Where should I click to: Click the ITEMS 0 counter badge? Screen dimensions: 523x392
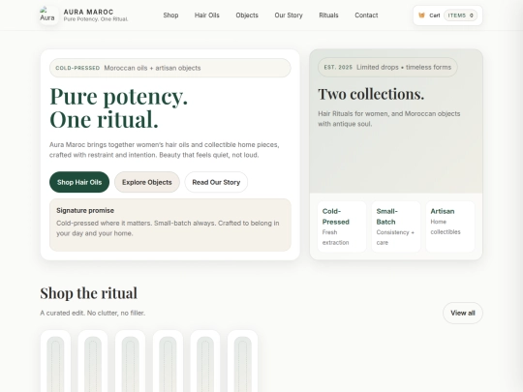click(x=461, y=15)
